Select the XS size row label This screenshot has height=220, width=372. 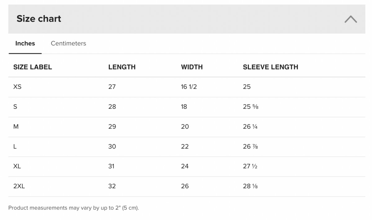click(x=17, y=87)
